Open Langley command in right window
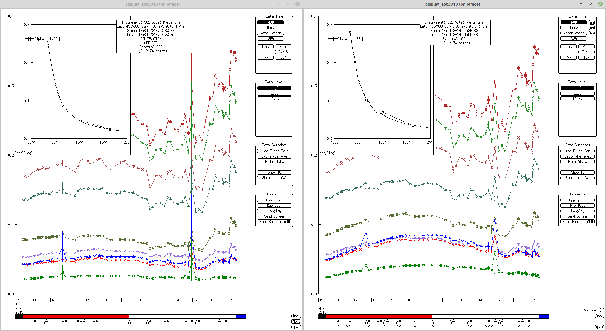606x331 pixels. 578,211
